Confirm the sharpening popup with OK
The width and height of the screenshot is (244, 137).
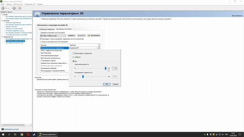[107, 84]
